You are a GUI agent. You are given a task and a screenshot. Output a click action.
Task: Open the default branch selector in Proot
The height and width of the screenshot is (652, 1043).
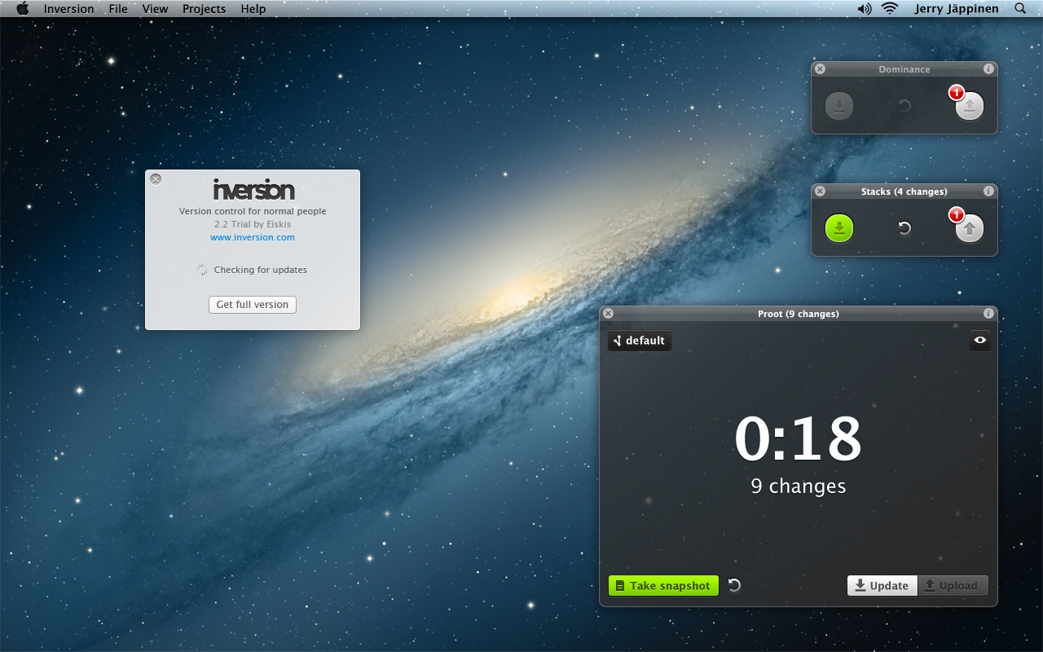640,341
